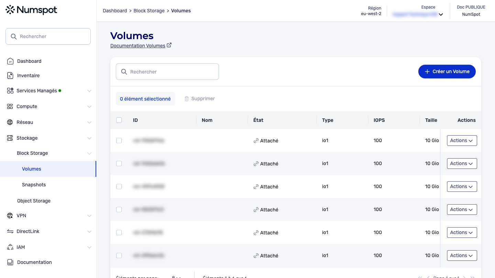
Task: Focus the volumes Rechercher search field
Action: 167,72
